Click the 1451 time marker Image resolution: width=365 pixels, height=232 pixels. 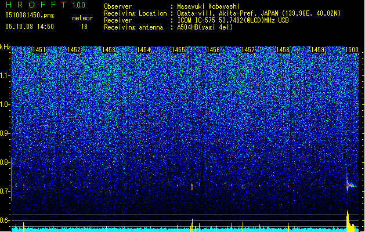(39, 50)
